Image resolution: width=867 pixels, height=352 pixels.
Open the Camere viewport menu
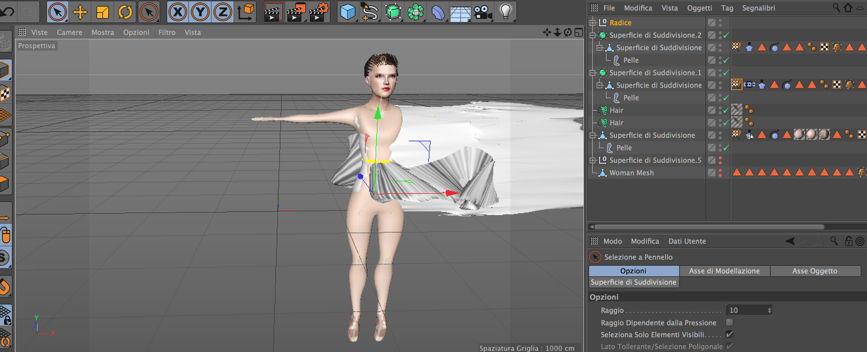(x=69, y=32)
